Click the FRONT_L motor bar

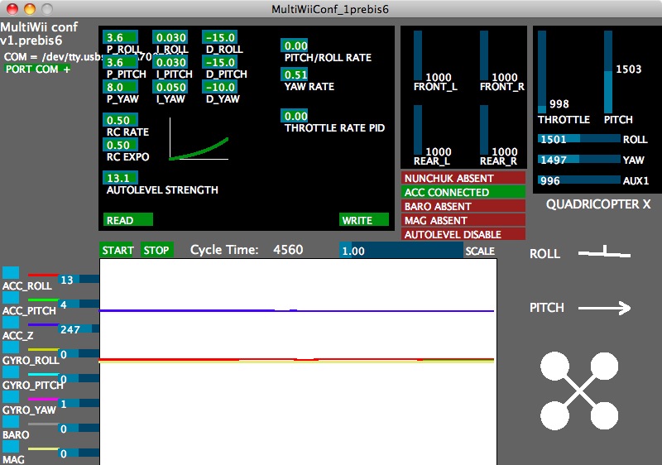click(418, 55)
